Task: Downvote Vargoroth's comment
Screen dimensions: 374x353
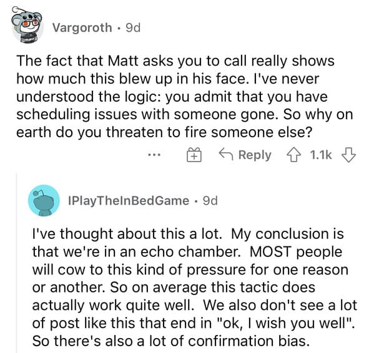Action: coord(348,155)
